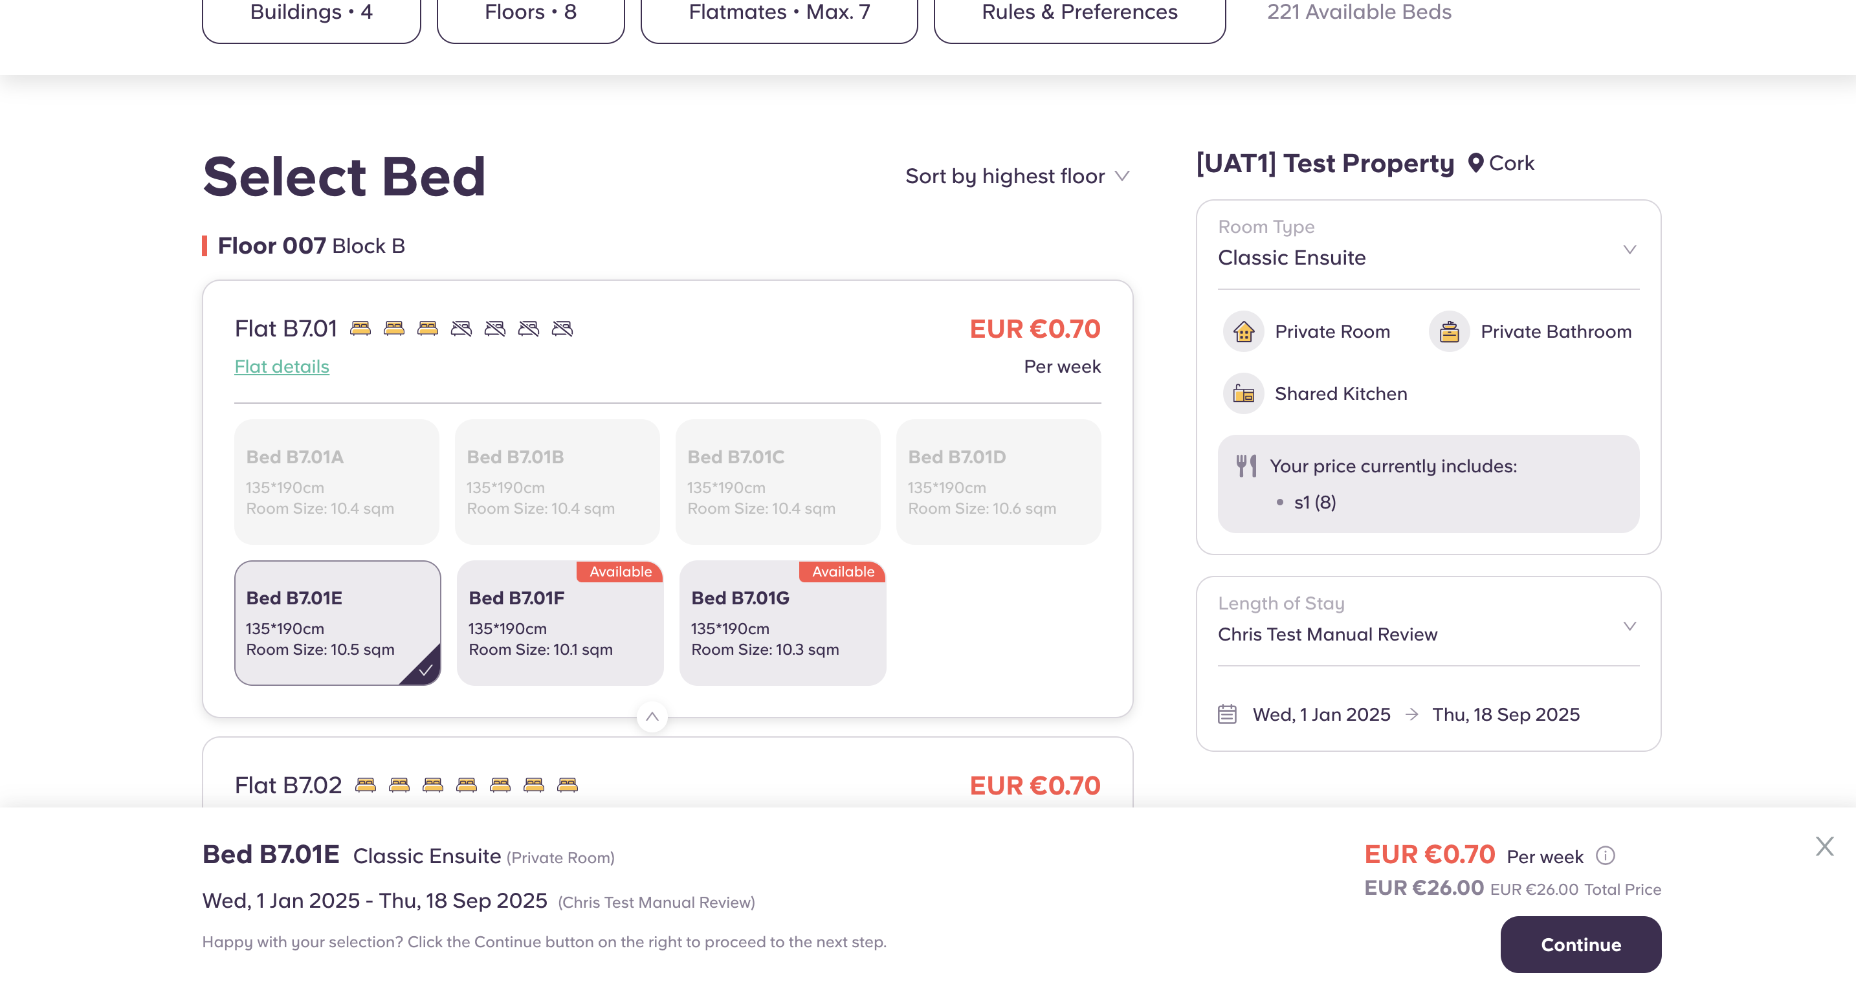Open the Rules & Preferences filter tab
1856x999 pixels.
click(x=1079, y=13)
